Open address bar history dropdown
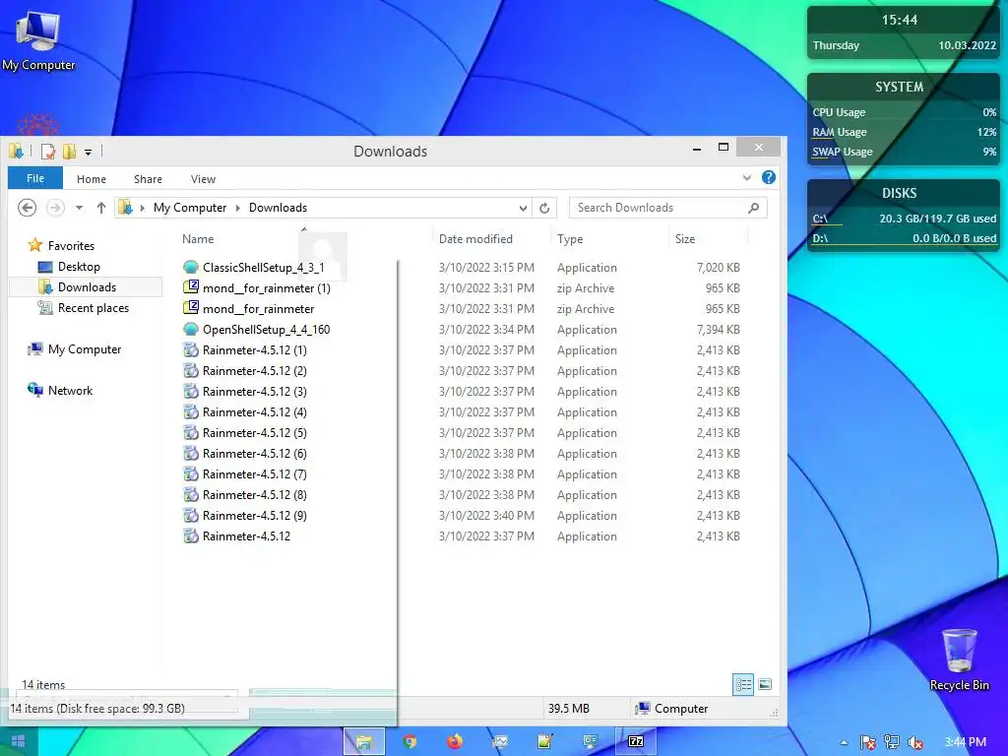Viewport: 1008px width, 756px height. point(523,208)
